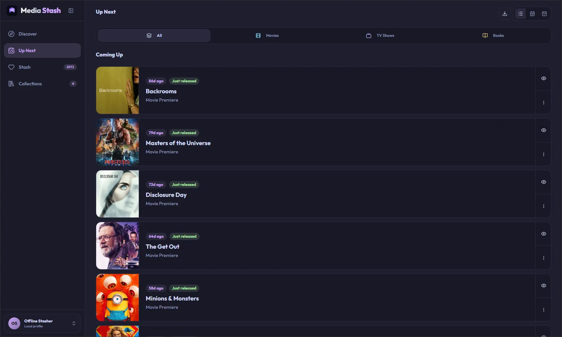Viewport: 562px width, 337px height.
Task: Toggle watched eye for The Get Out
Action: (x=543, y=234)
